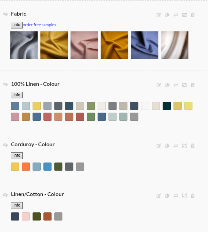Edit the Corduroy - Colour section
Viewport: 208px width, 232px height.
(159, 146)
